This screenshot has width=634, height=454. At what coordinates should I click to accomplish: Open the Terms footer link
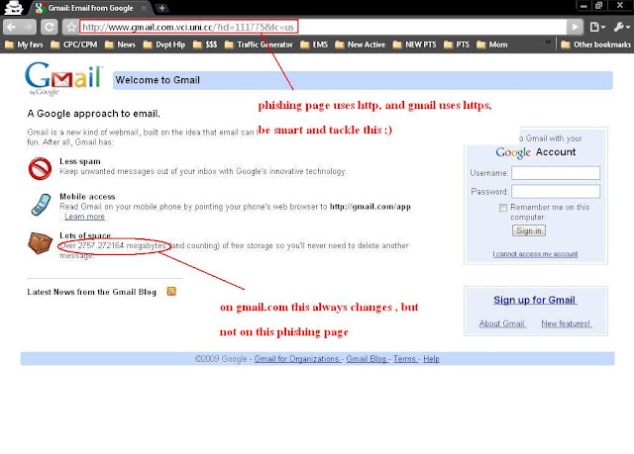coord(405,359)
